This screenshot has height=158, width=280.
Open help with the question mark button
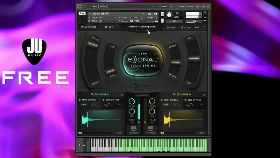click(204, 27)
